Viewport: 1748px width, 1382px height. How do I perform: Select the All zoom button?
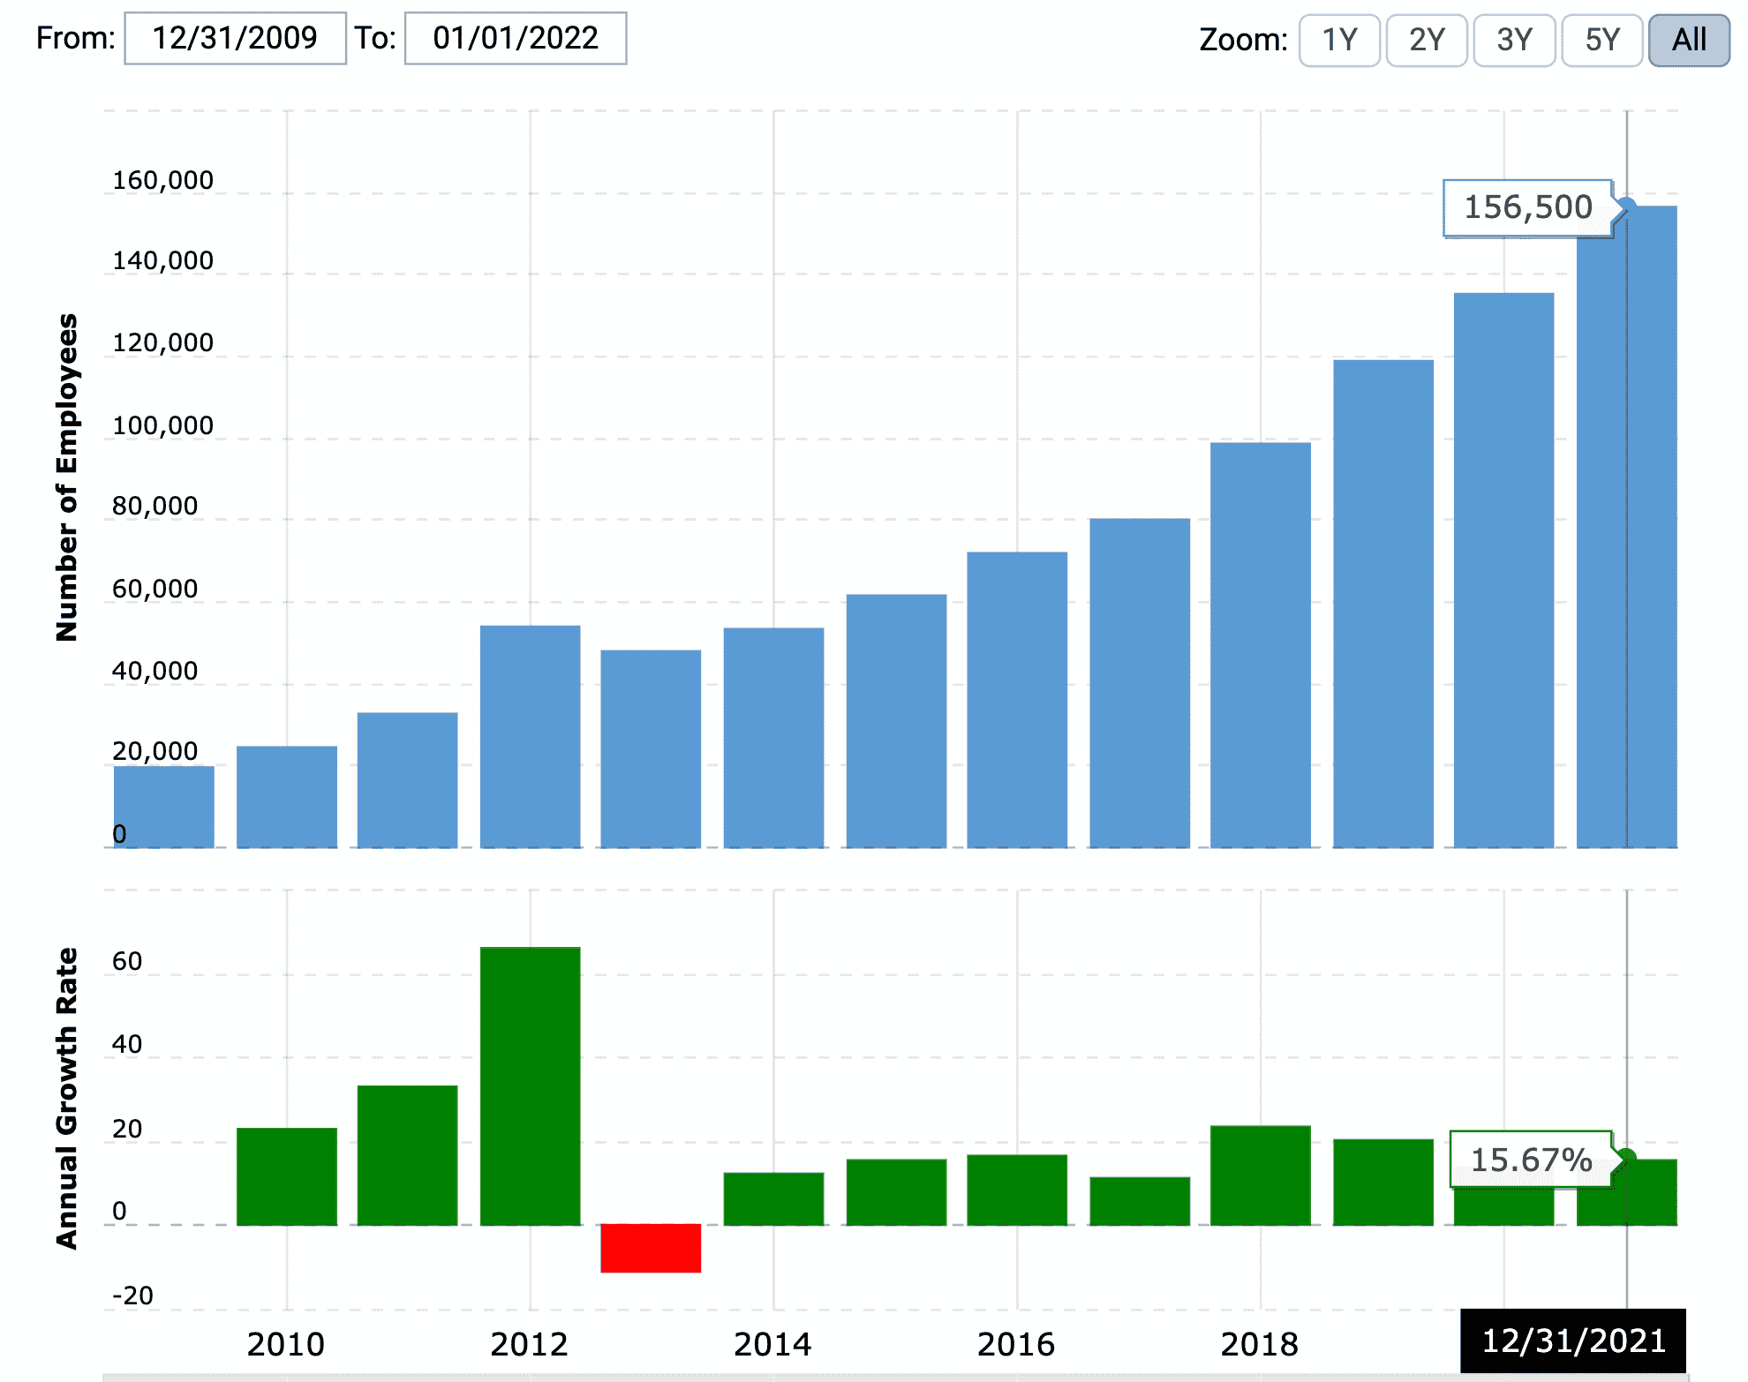pyautogui.click(x=1688, y=40)
